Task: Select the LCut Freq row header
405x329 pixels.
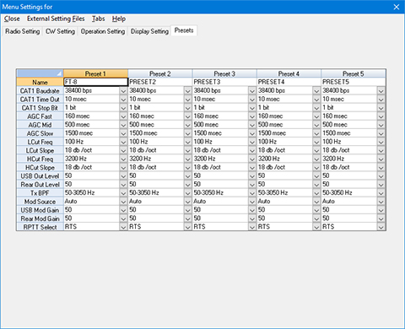Action: [40, 142]
